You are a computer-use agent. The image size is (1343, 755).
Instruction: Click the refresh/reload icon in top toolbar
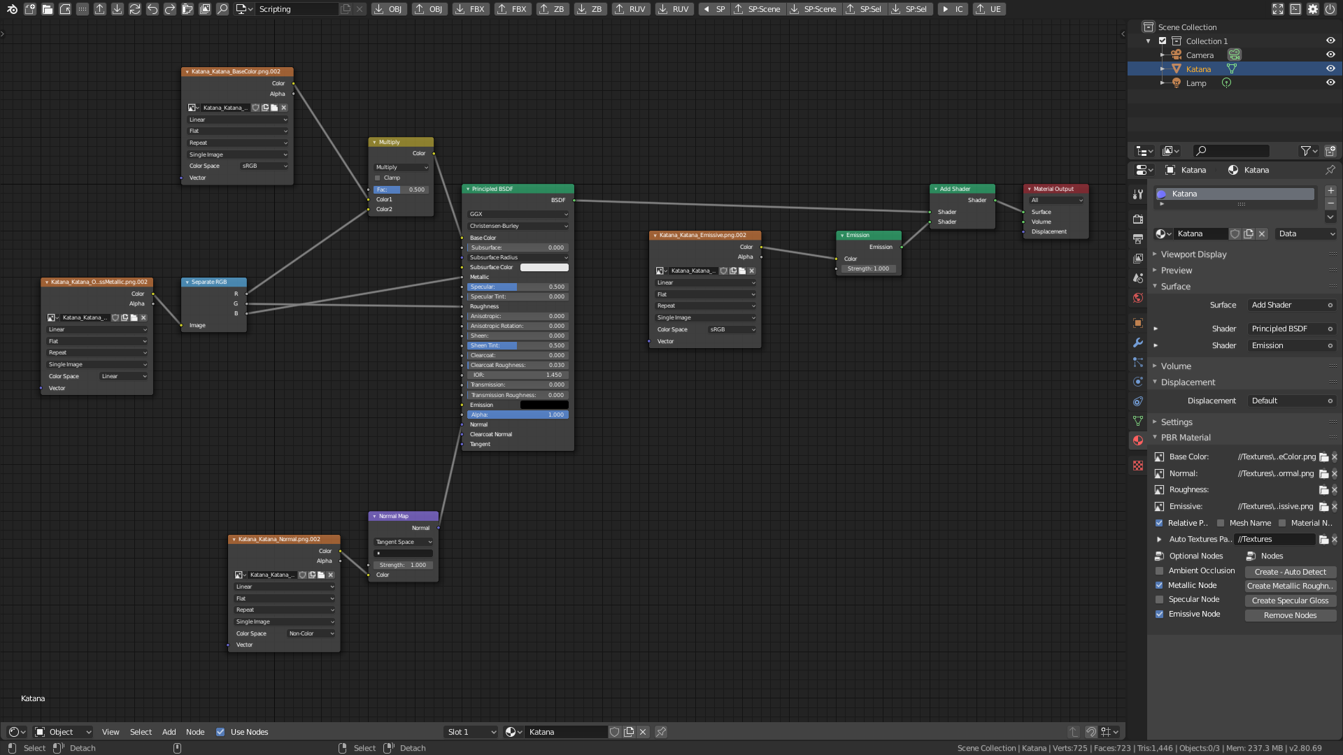134,9
